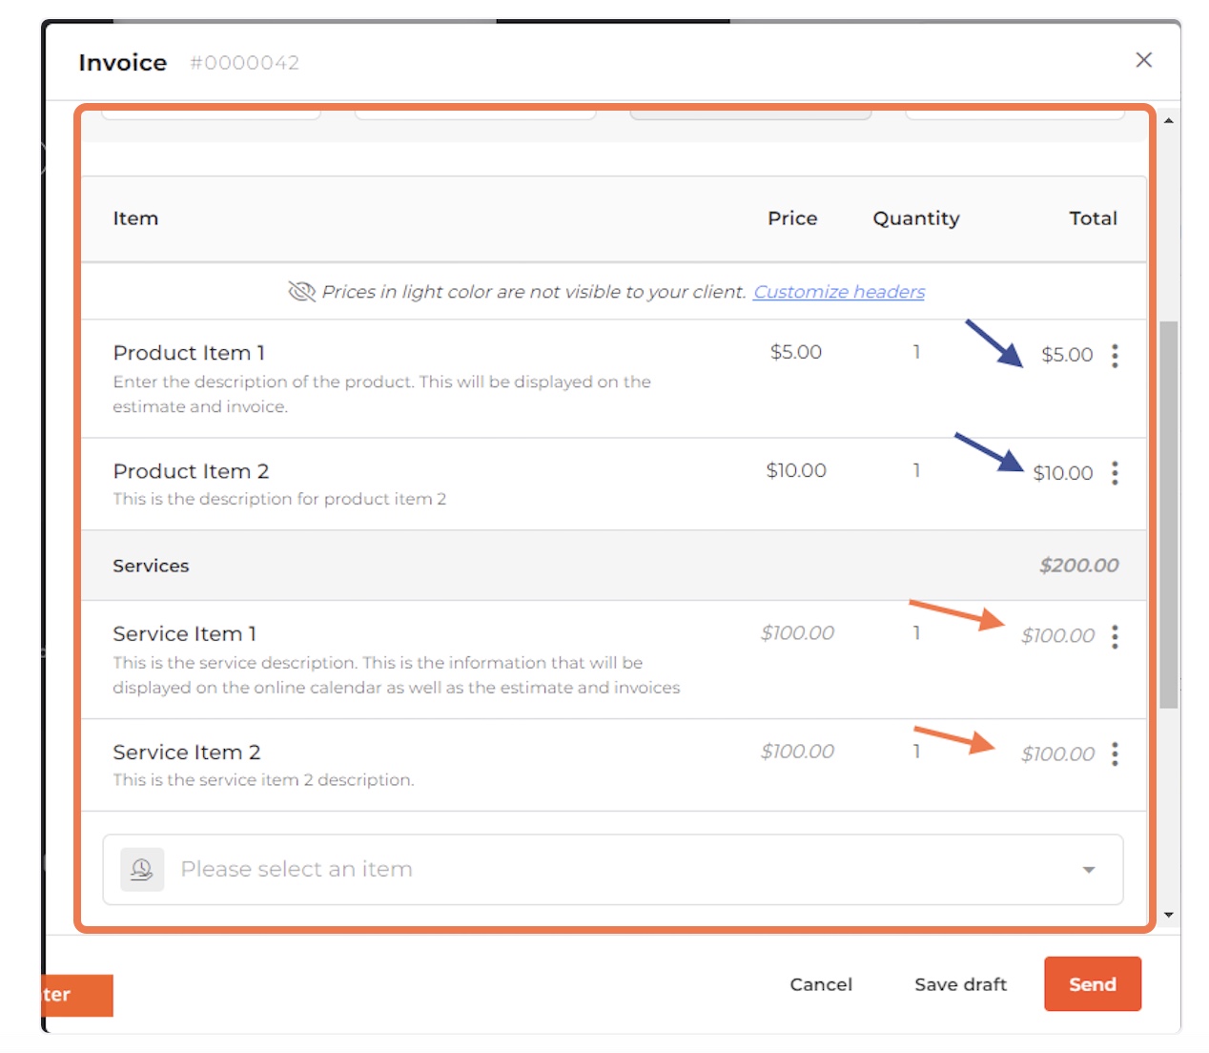This screenshot has height=1053, width=1209.
Task: Click the vertical scrollbar thumb
Action: (x=1168, y=515)
